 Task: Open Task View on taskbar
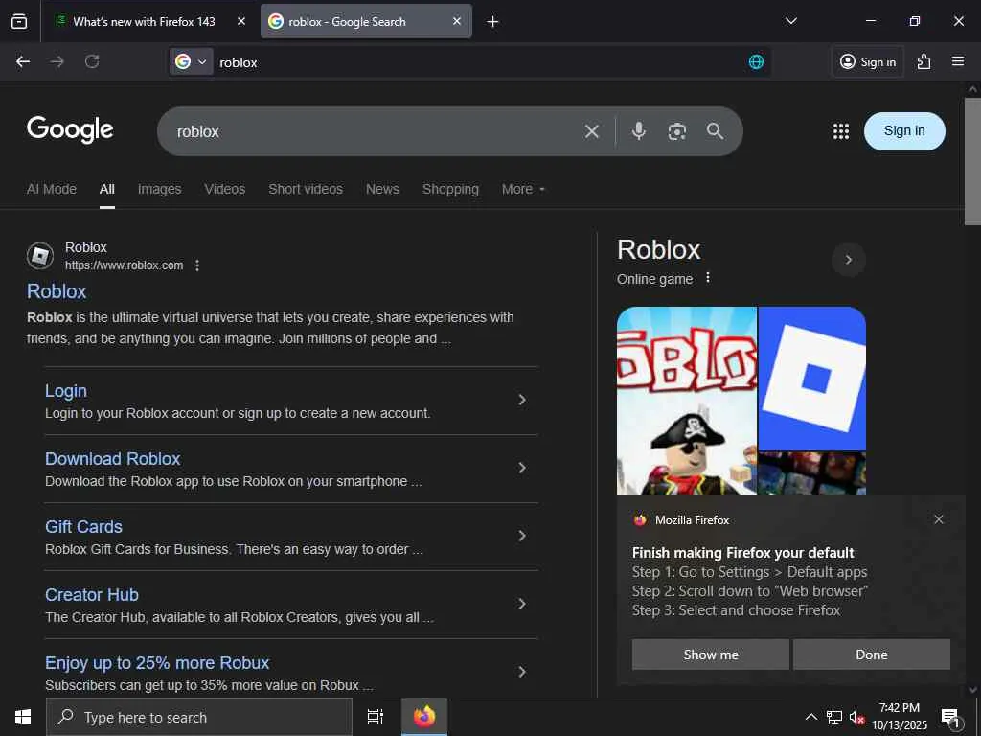376,717
